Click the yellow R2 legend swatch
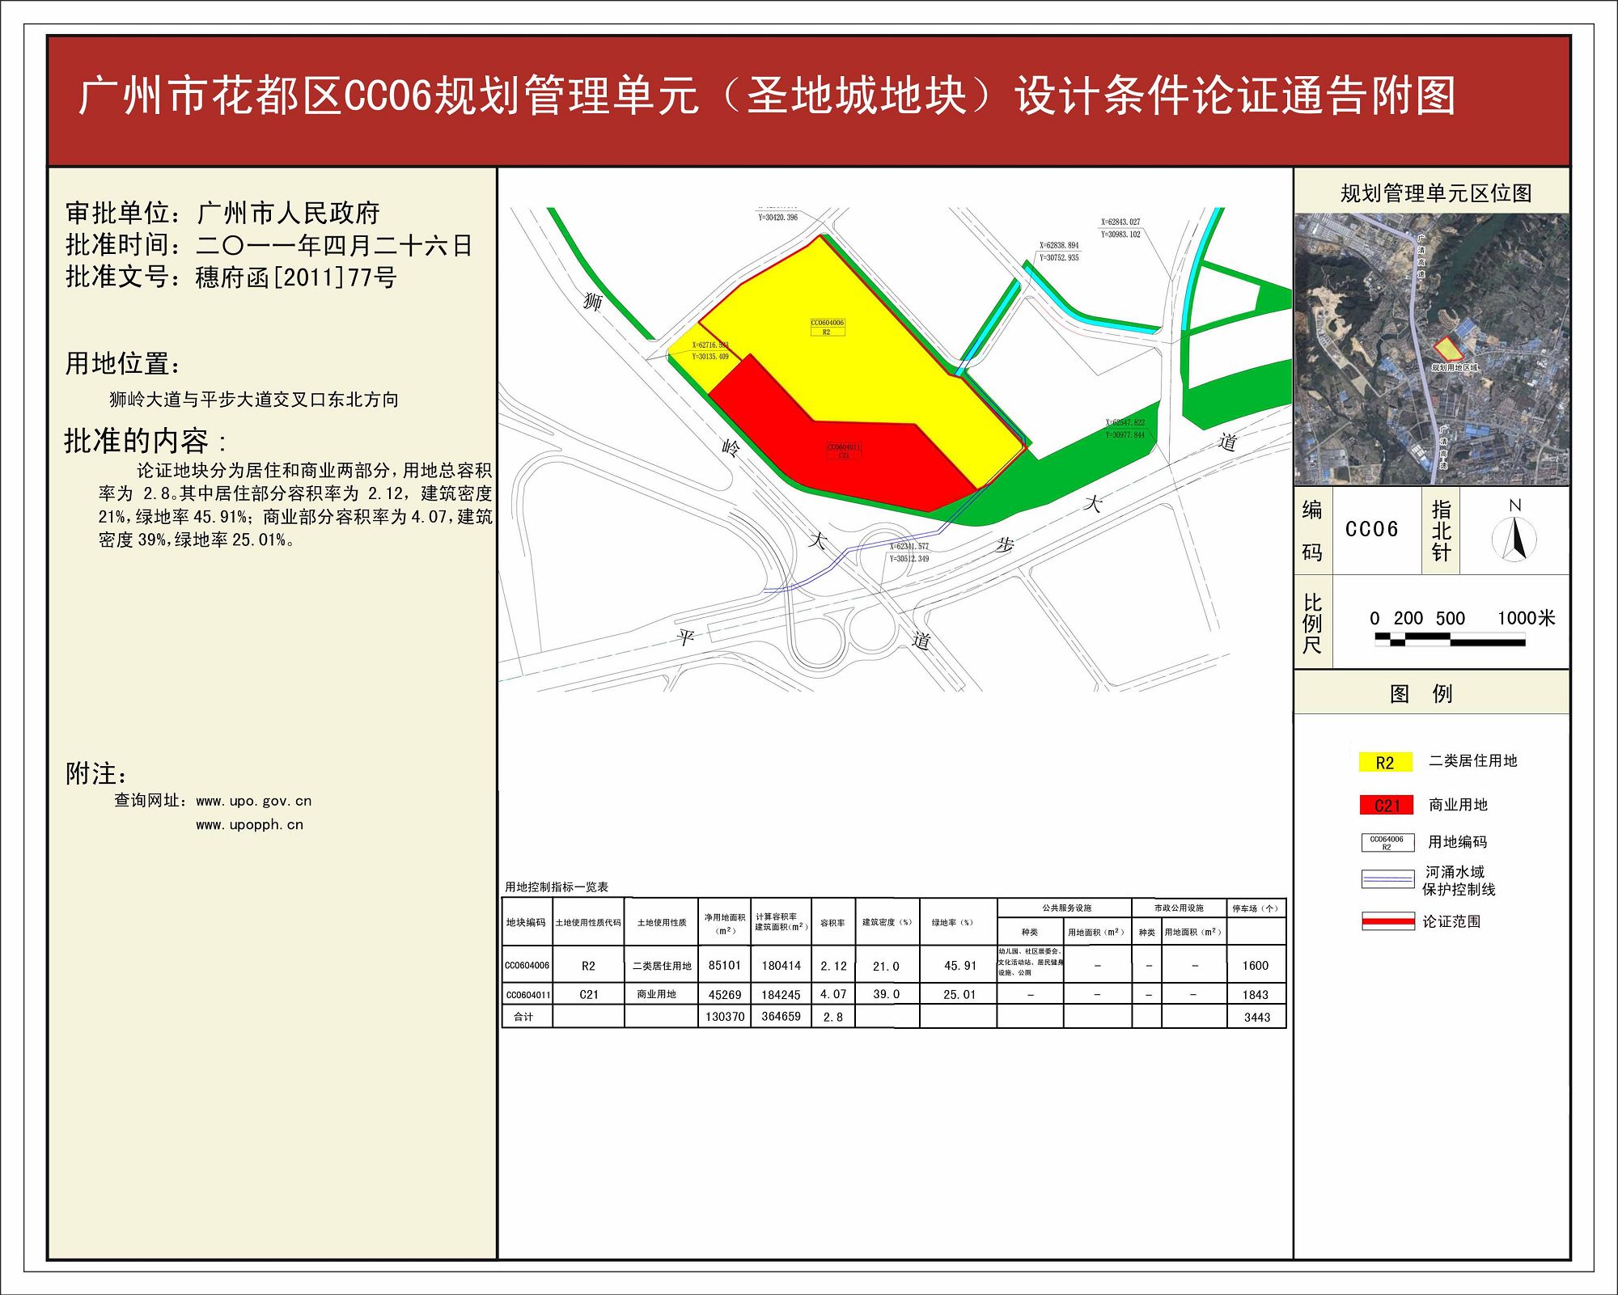This screenshot has height=1295, width=1618. pyautogui.click(x=1385, y=762)
